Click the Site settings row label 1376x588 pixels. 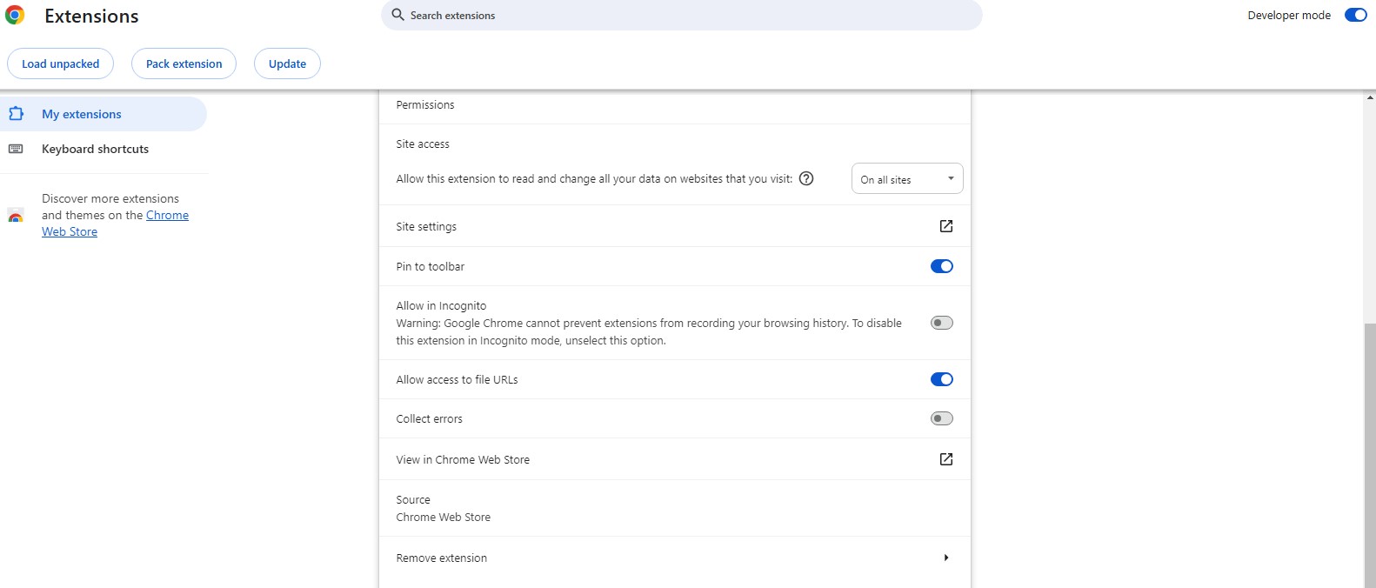click(426, 226)
